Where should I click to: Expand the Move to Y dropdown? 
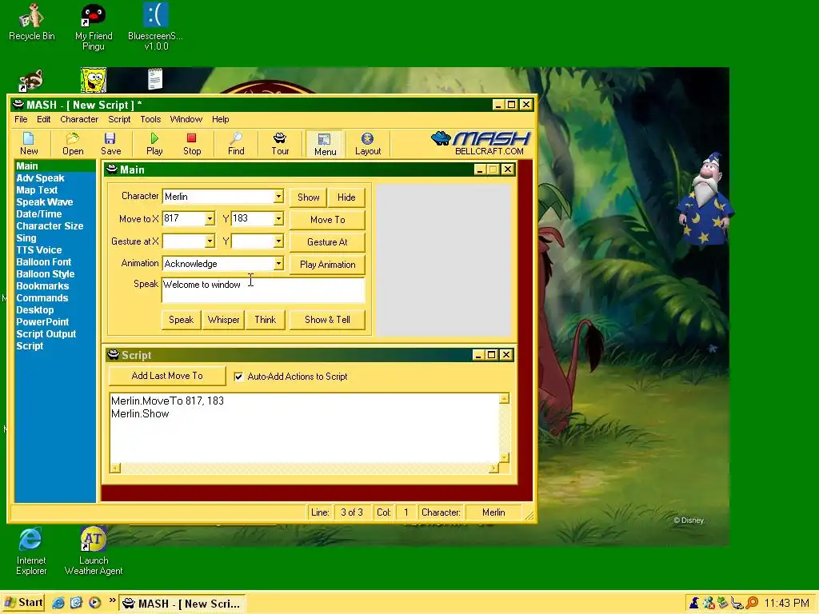click(278, 219)
